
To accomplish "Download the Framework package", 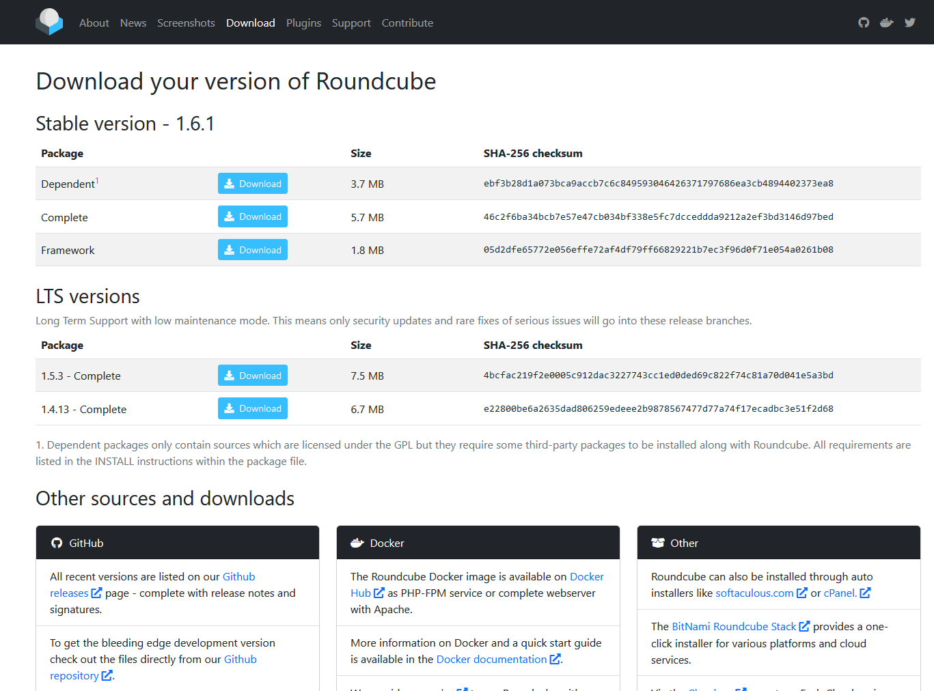I will pos(253,250).
